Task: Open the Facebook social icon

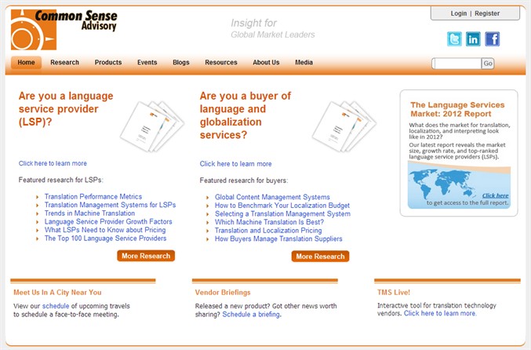Action: [492, 39]
